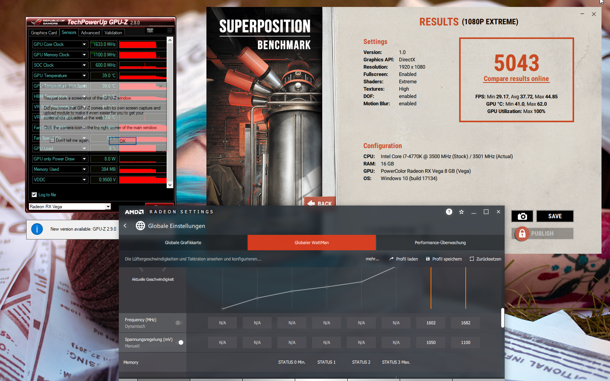Click the blue info icon in GPU-Z update notice

(x=37, y=229)
